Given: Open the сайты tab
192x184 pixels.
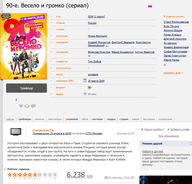Looking at the screenshot, I should pos(10,119).
